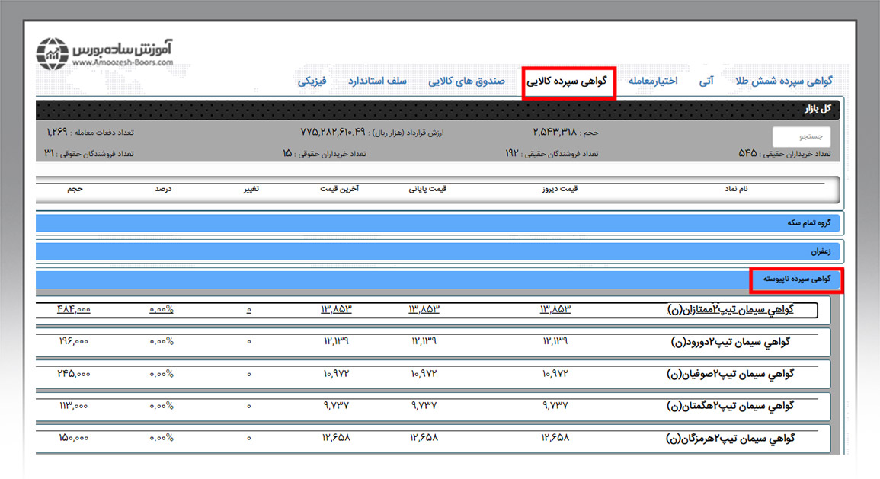
Task: Switch to the آتی tab
Action: tap(706, 81)
